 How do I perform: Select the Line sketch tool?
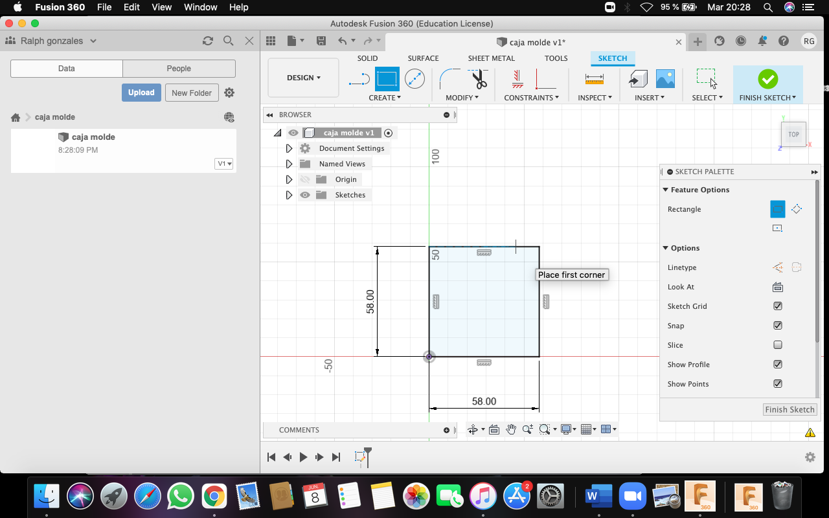[x=359, y=80]
